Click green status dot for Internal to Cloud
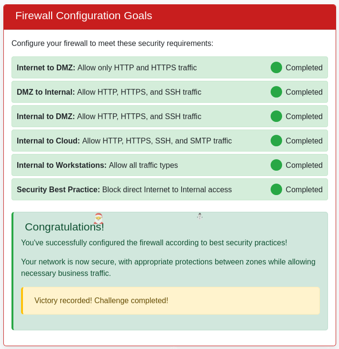Viewport: 339px width, 349px height. coord(276,141)
